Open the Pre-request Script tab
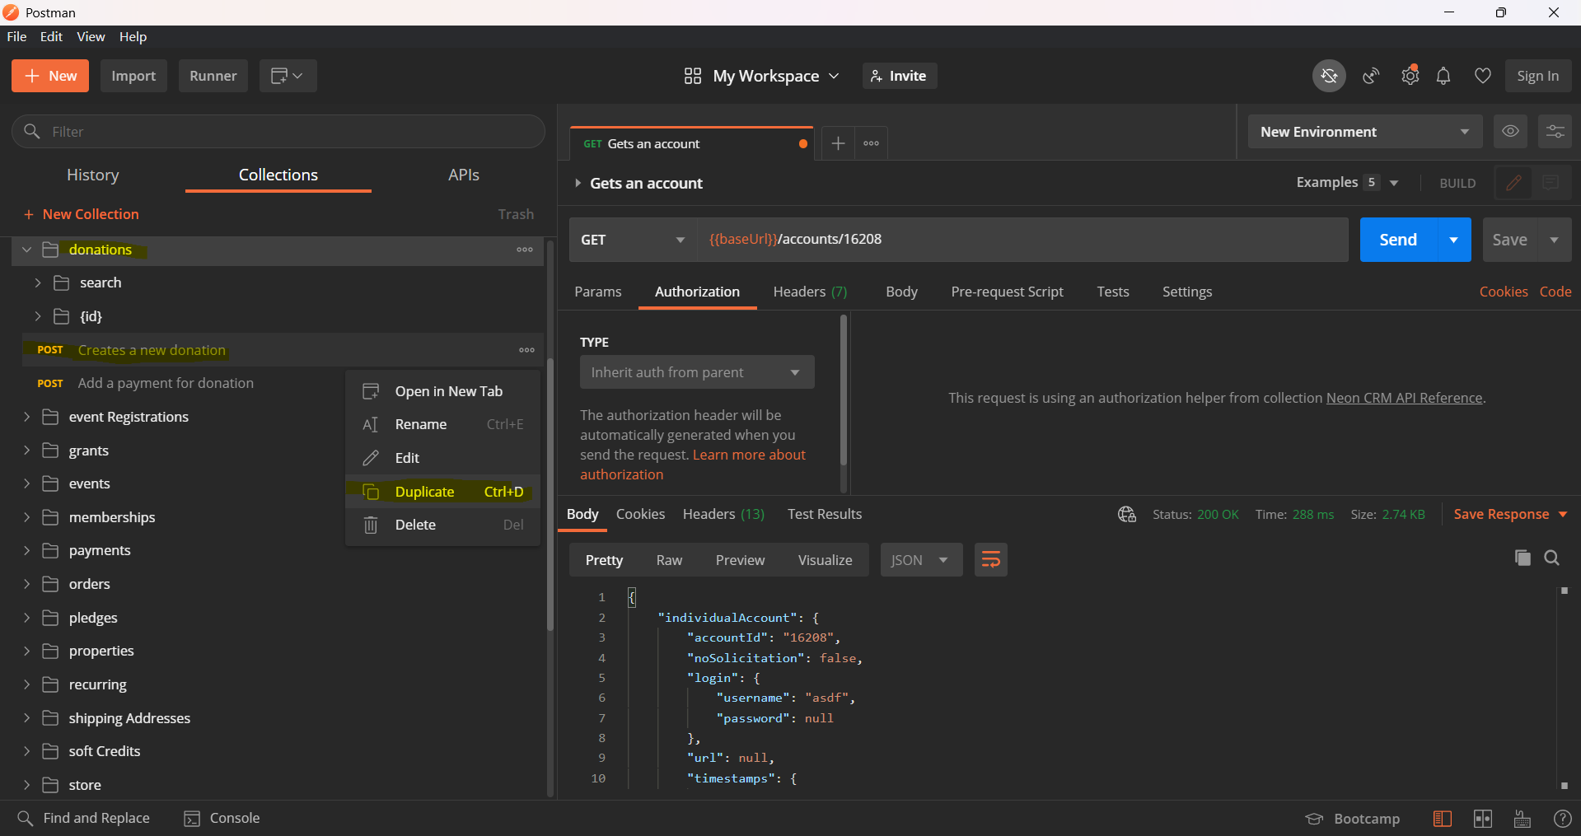The height and width of the screenshot is (836, 1581). (x=1007, y=292)
